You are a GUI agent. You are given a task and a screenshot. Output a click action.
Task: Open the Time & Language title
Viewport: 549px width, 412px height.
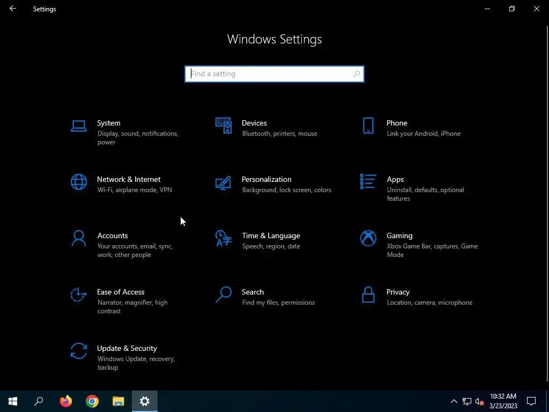(x=271, y=236)
